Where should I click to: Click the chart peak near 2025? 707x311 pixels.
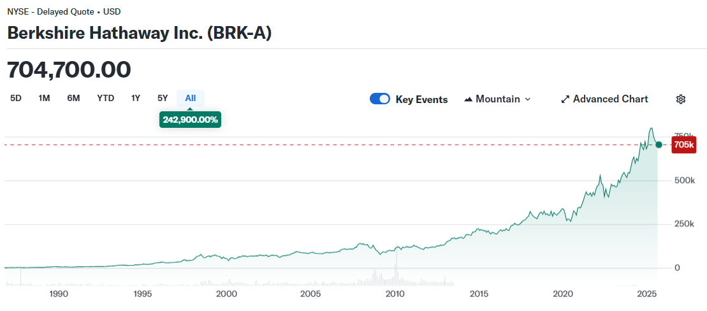(x=651, y=128)
